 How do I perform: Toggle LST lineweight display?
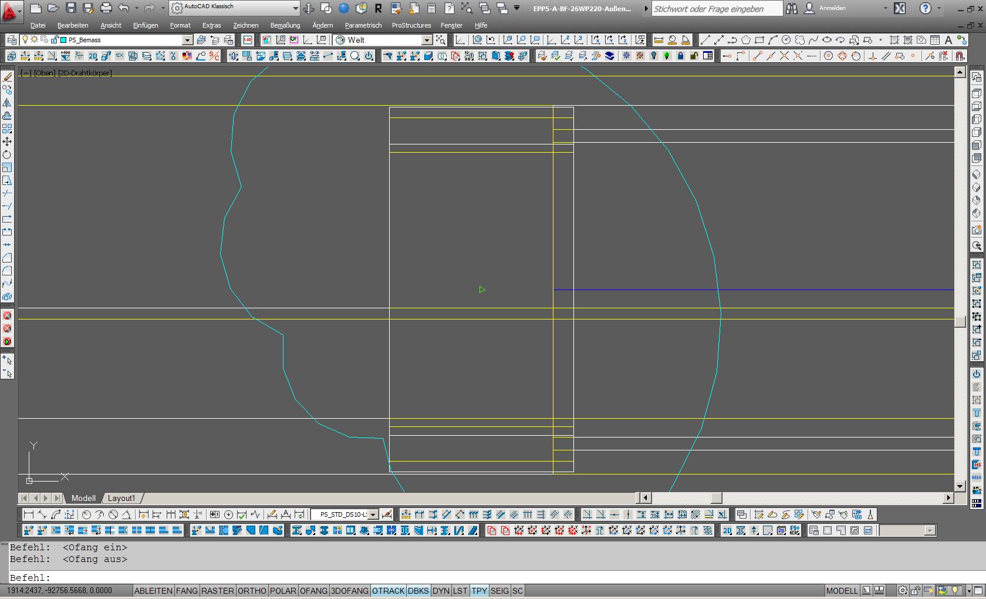tap(461, 591)
